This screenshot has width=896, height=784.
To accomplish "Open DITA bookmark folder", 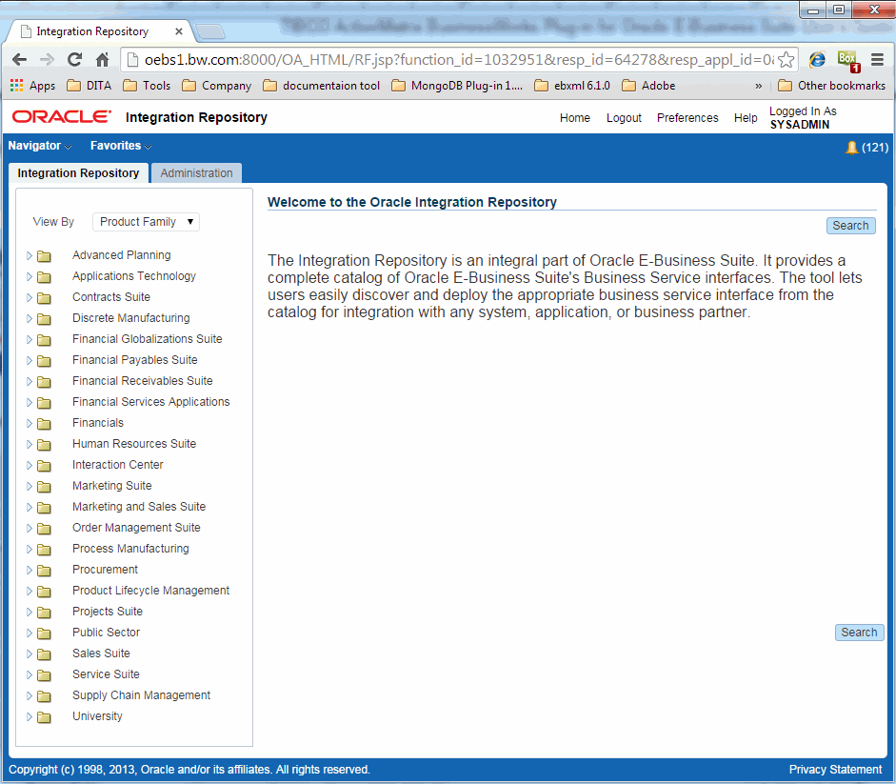I will (90, 86).
